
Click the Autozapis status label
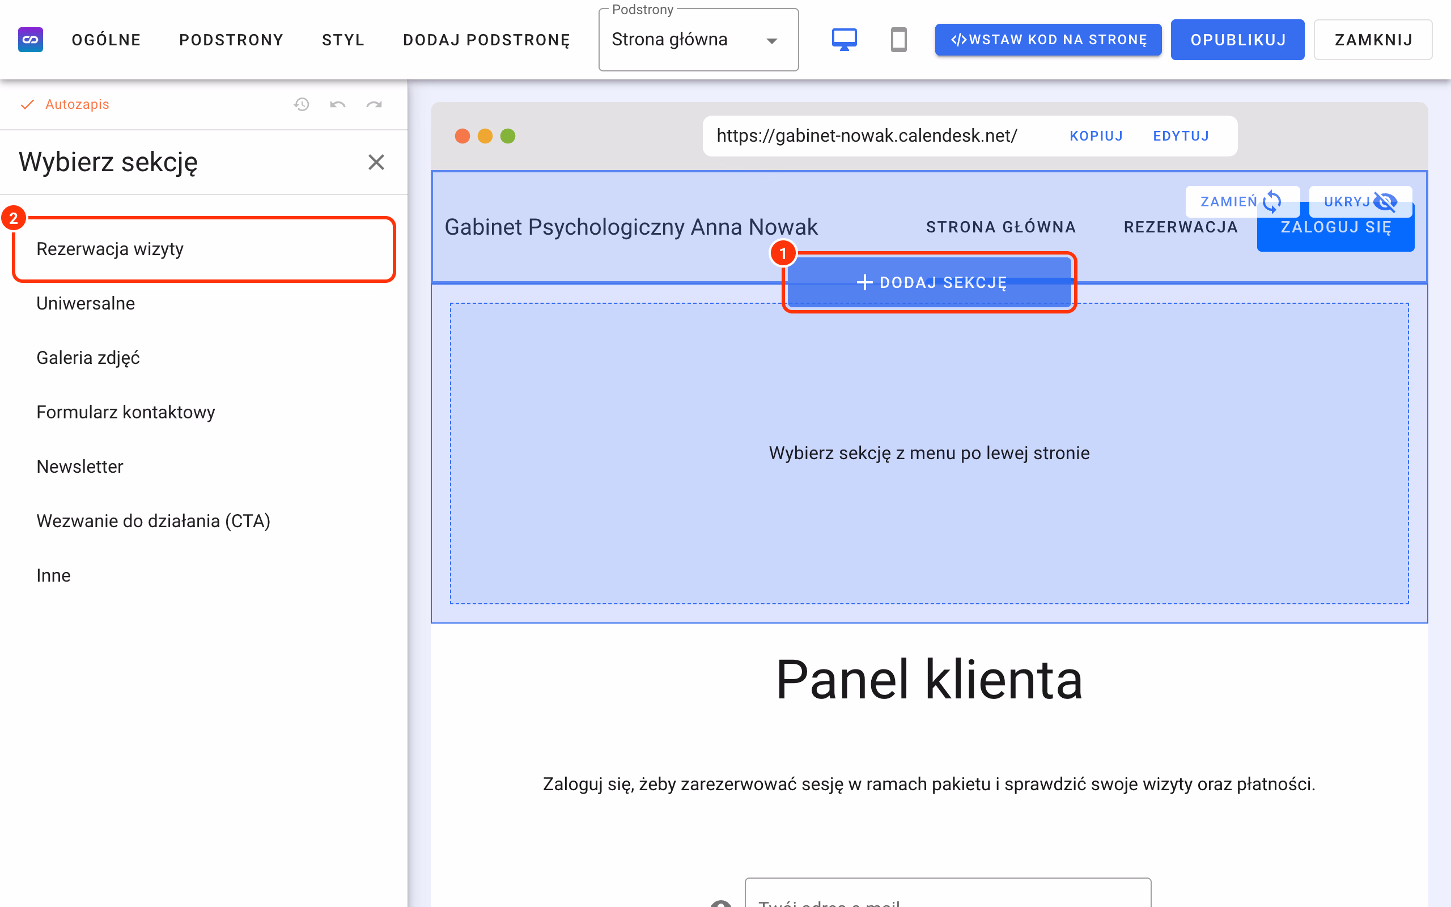click(77, 104)
